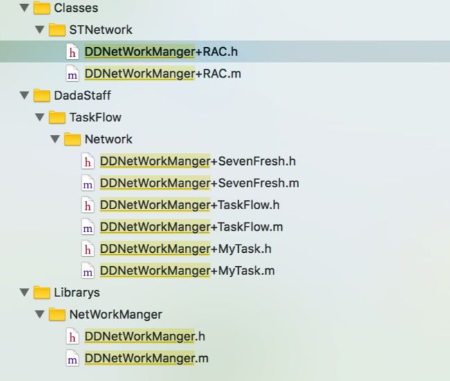The height and width of the screenshot is (381, 450).
Task: Open file DDNetWorkManger+MyTask.h
Action: tap(186, 249)
